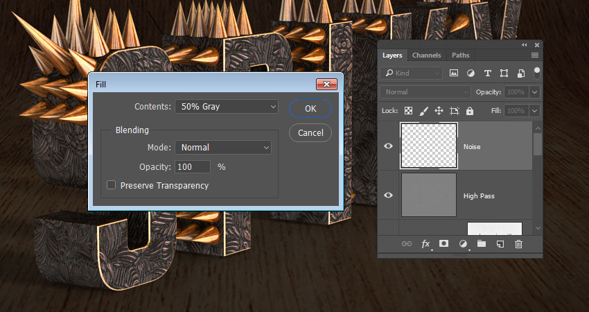Click the adjustment layer filter icon
The image size is (589, 312).
pos(471,73)
